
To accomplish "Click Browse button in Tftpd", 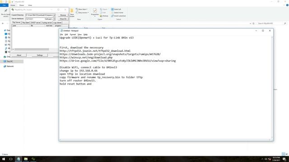I will (x=63, y=15).
